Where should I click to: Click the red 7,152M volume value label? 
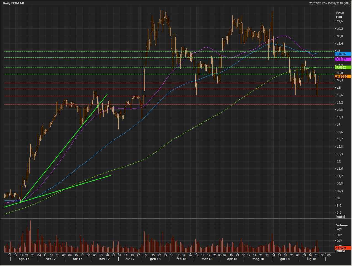tap(343, 248)
